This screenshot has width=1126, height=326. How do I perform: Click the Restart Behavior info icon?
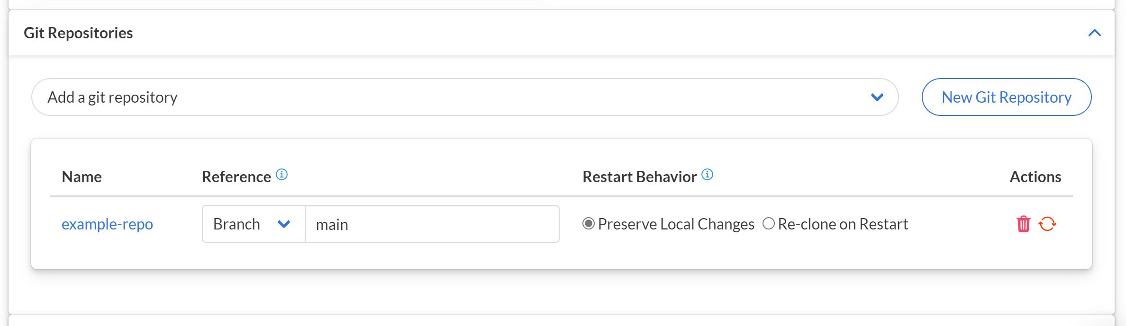pos(707,175)
